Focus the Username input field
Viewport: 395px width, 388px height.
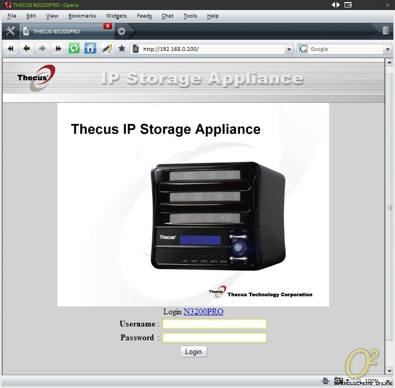click(214, 324)
